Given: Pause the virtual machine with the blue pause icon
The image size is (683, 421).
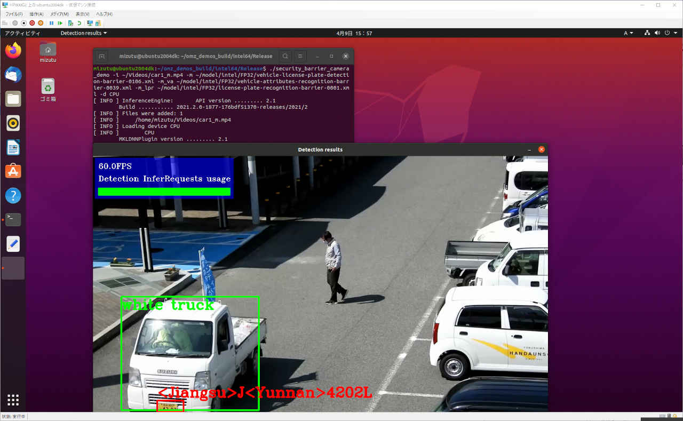Looking at the screenshot, I should click(x=52, y=23).
